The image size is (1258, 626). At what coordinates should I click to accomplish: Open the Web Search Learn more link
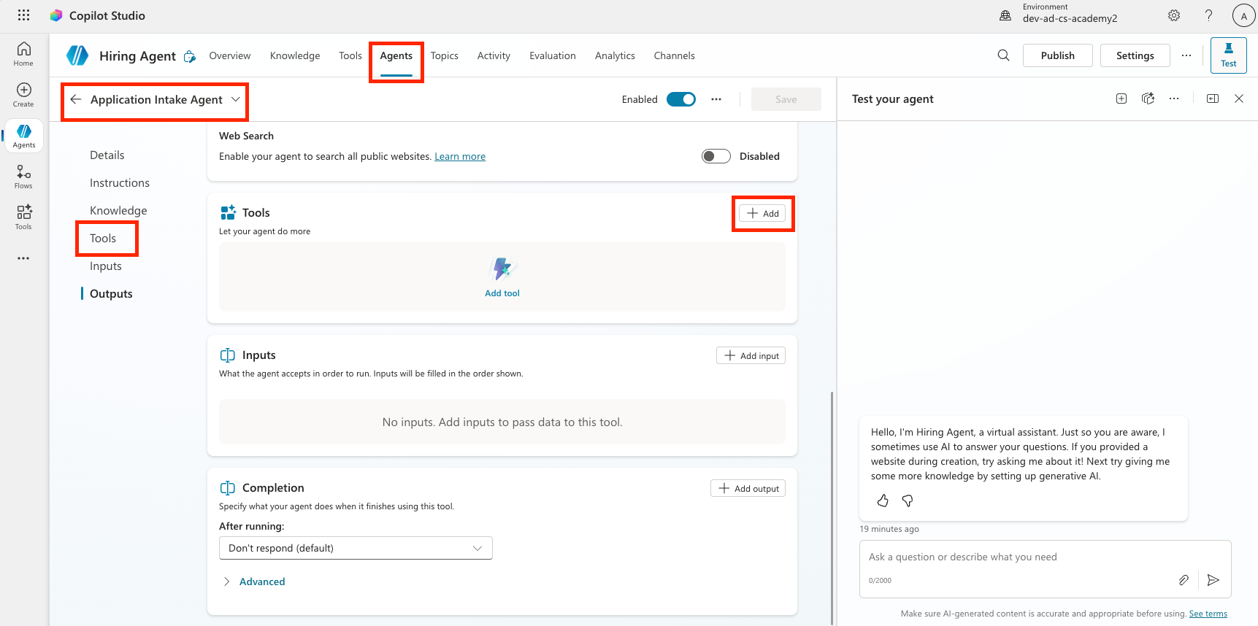pos(460,156)
